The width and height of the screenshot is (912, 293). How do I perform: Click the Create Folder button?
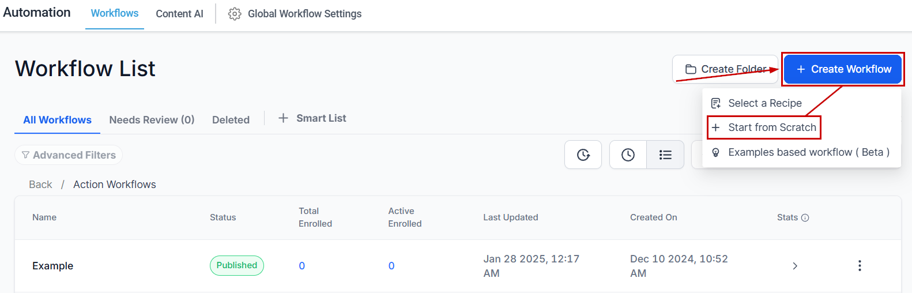tap(725, 69)
